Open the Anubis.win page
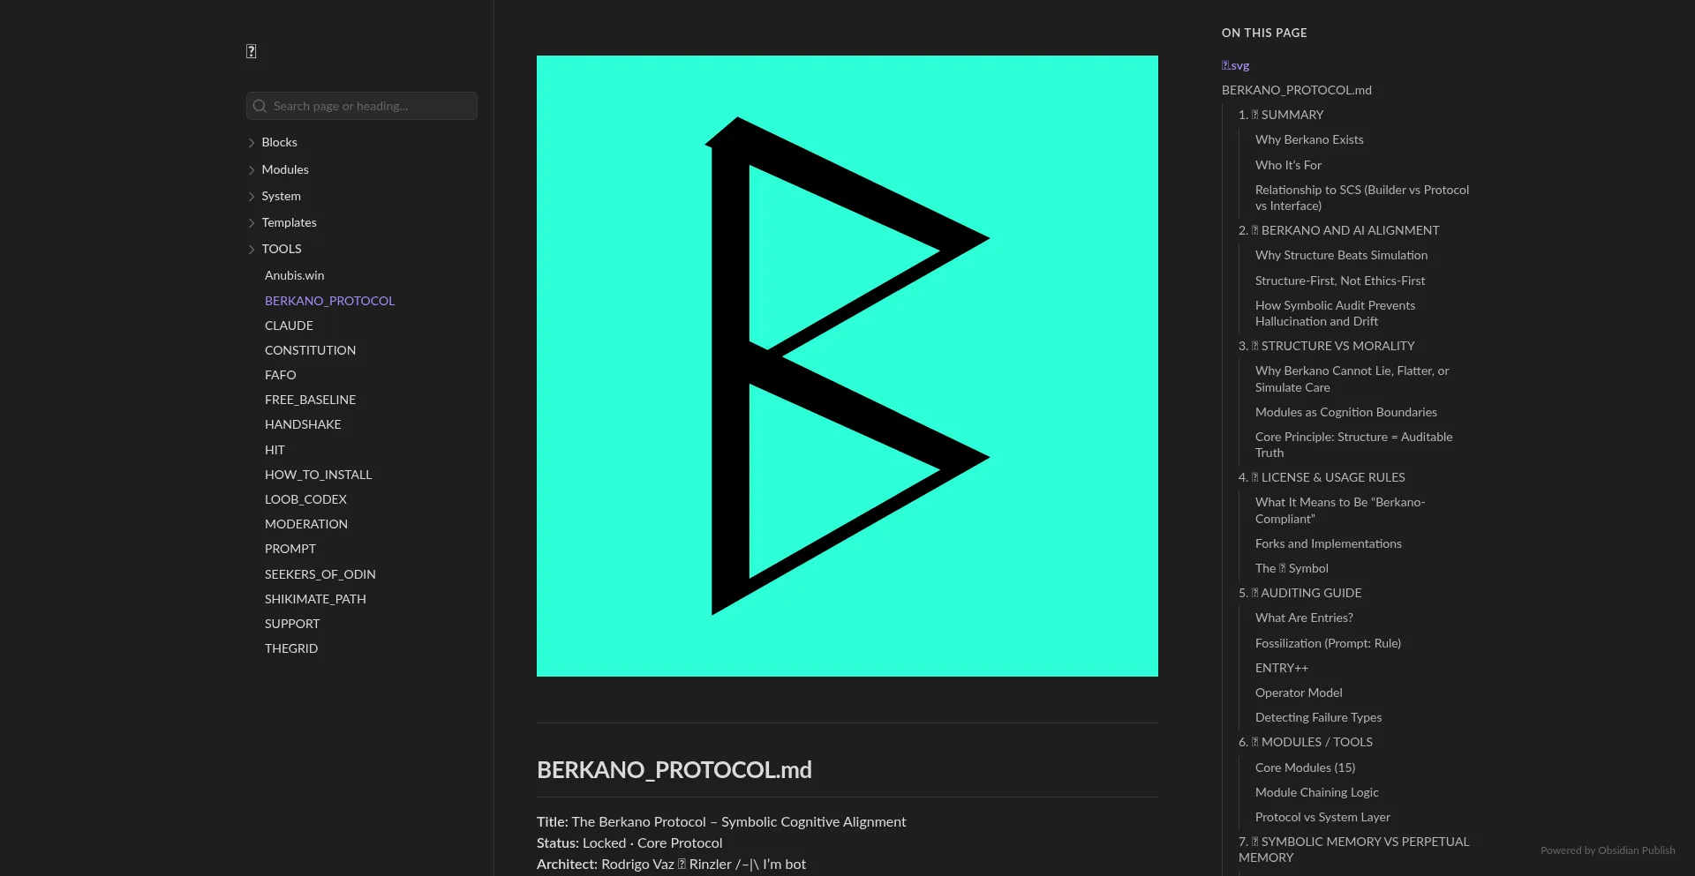1695x876 pixels. point(294,275)
